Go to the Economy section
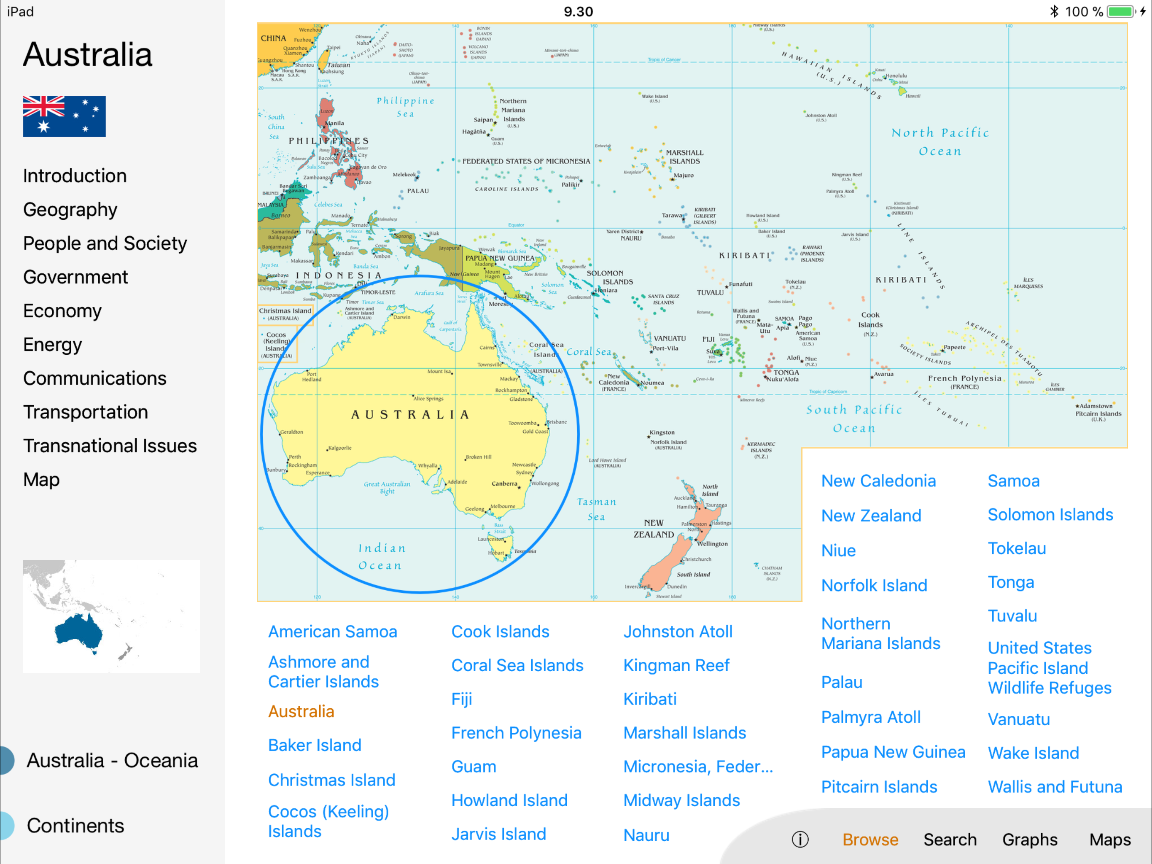 (62, 310)
